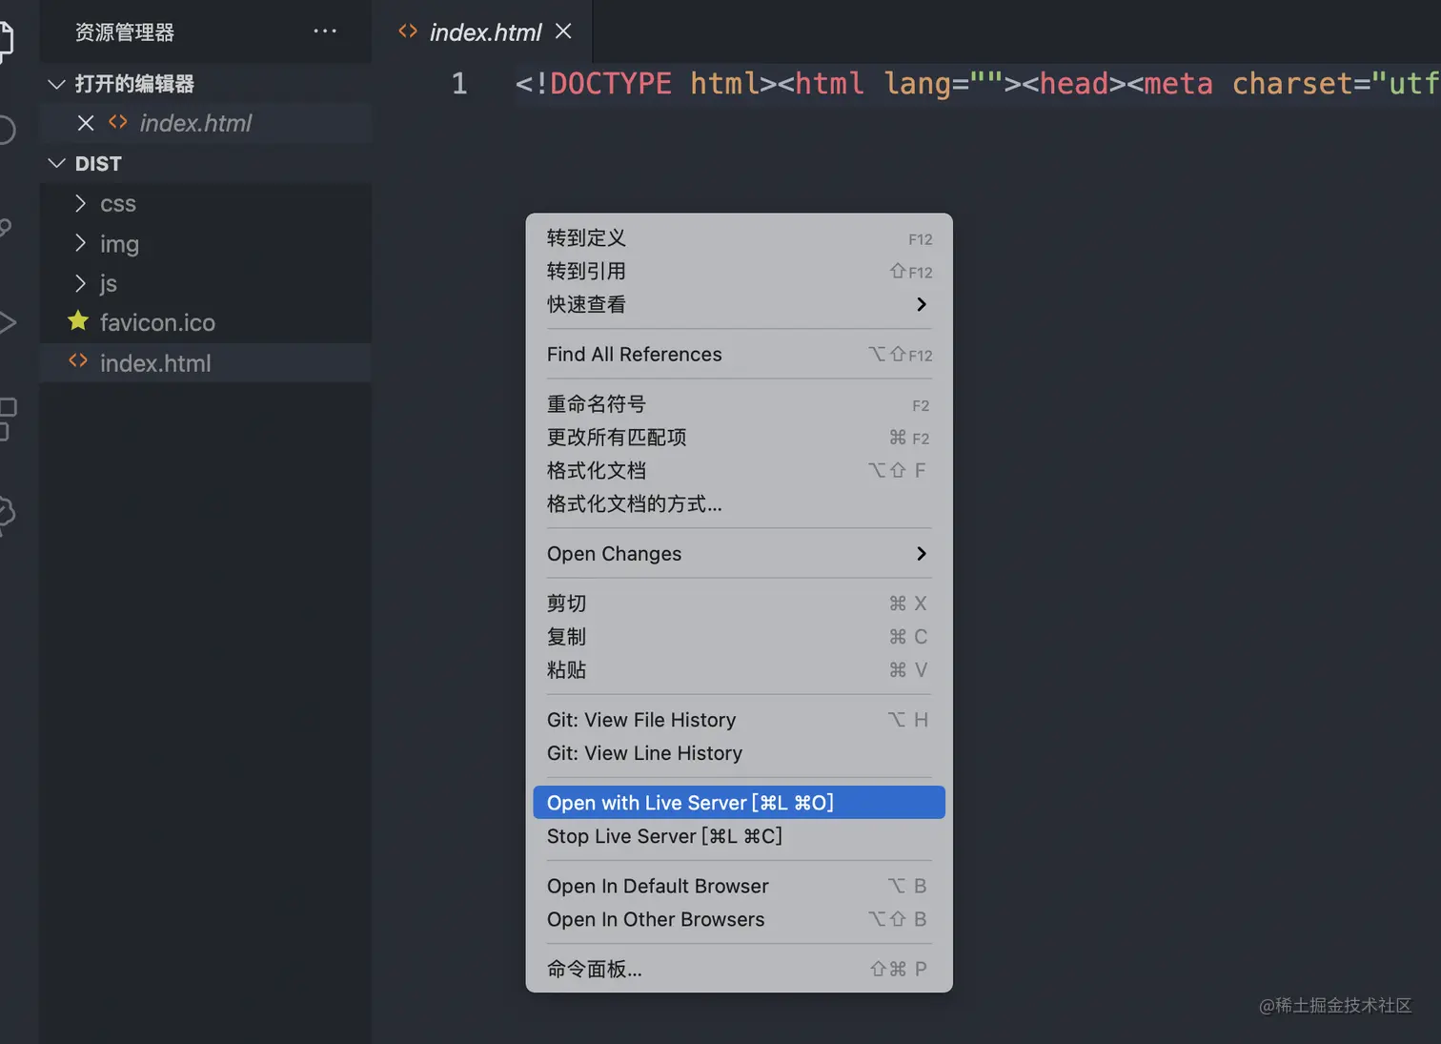Select 更改所有匹配项 menu entry
Image resolution: width=1441 pixels, height=1044 pixels.
(739, 438)
